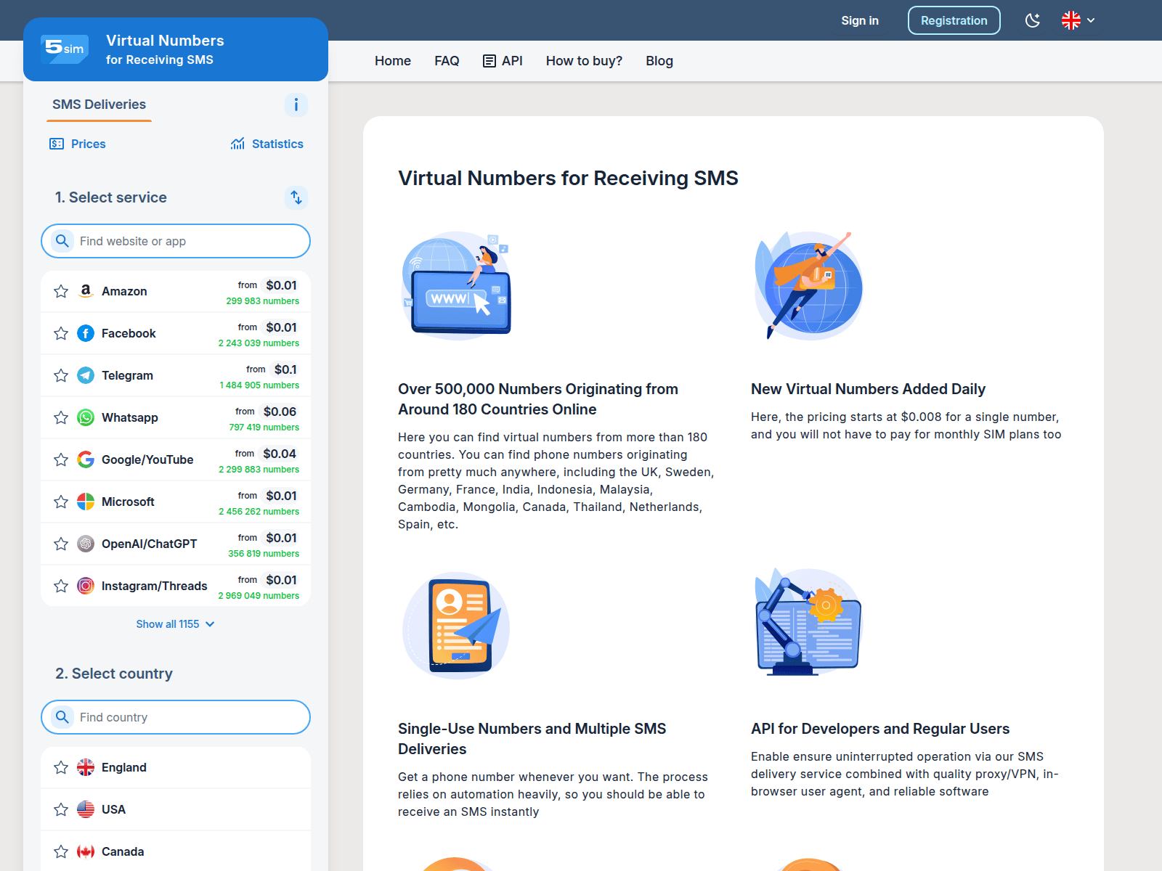Favorite Canada with its star
This screenshot has height=871, width=1162.
coord(61,851)
